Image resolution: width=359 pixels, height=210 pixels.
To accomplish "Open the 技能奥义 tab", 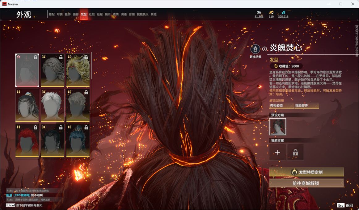I will [142, 14].
